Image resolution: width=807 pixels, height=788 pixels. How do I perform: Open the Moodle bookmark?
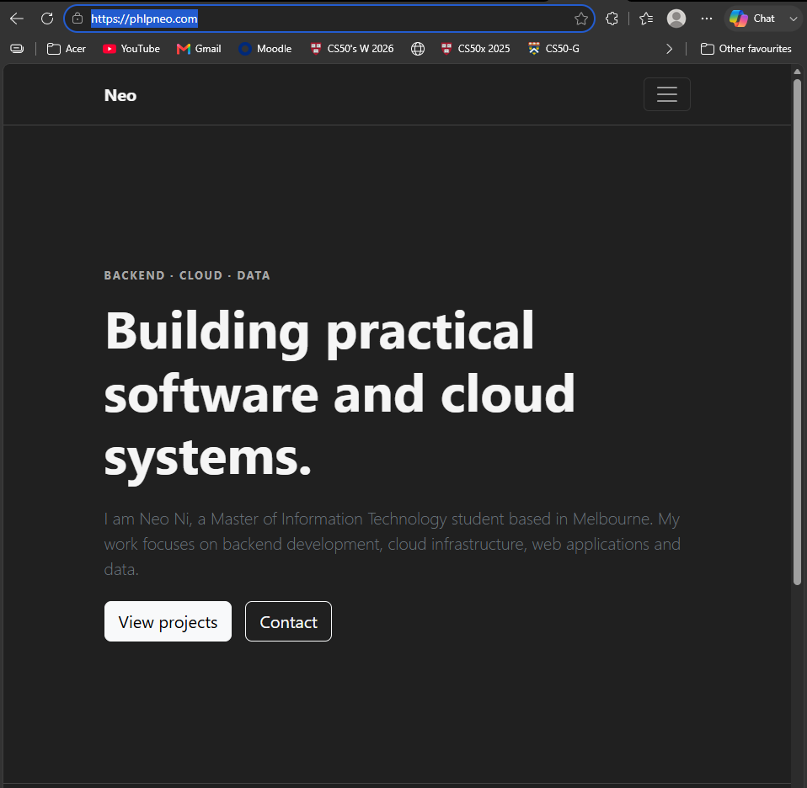coord(265,49)
